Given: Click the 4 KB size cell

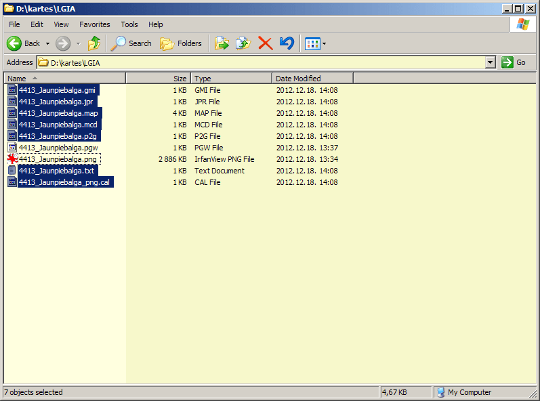Looking at the screenshot, I should coord(180,113).
